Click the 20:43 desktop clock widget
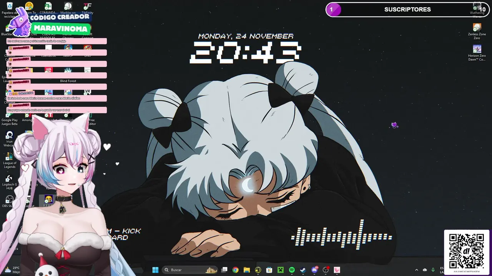The height and width of the screenshot is (276, 492). tap(245, 52)
